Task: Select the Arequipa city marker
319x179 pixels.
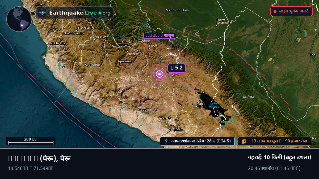Action: click(160, 120)
